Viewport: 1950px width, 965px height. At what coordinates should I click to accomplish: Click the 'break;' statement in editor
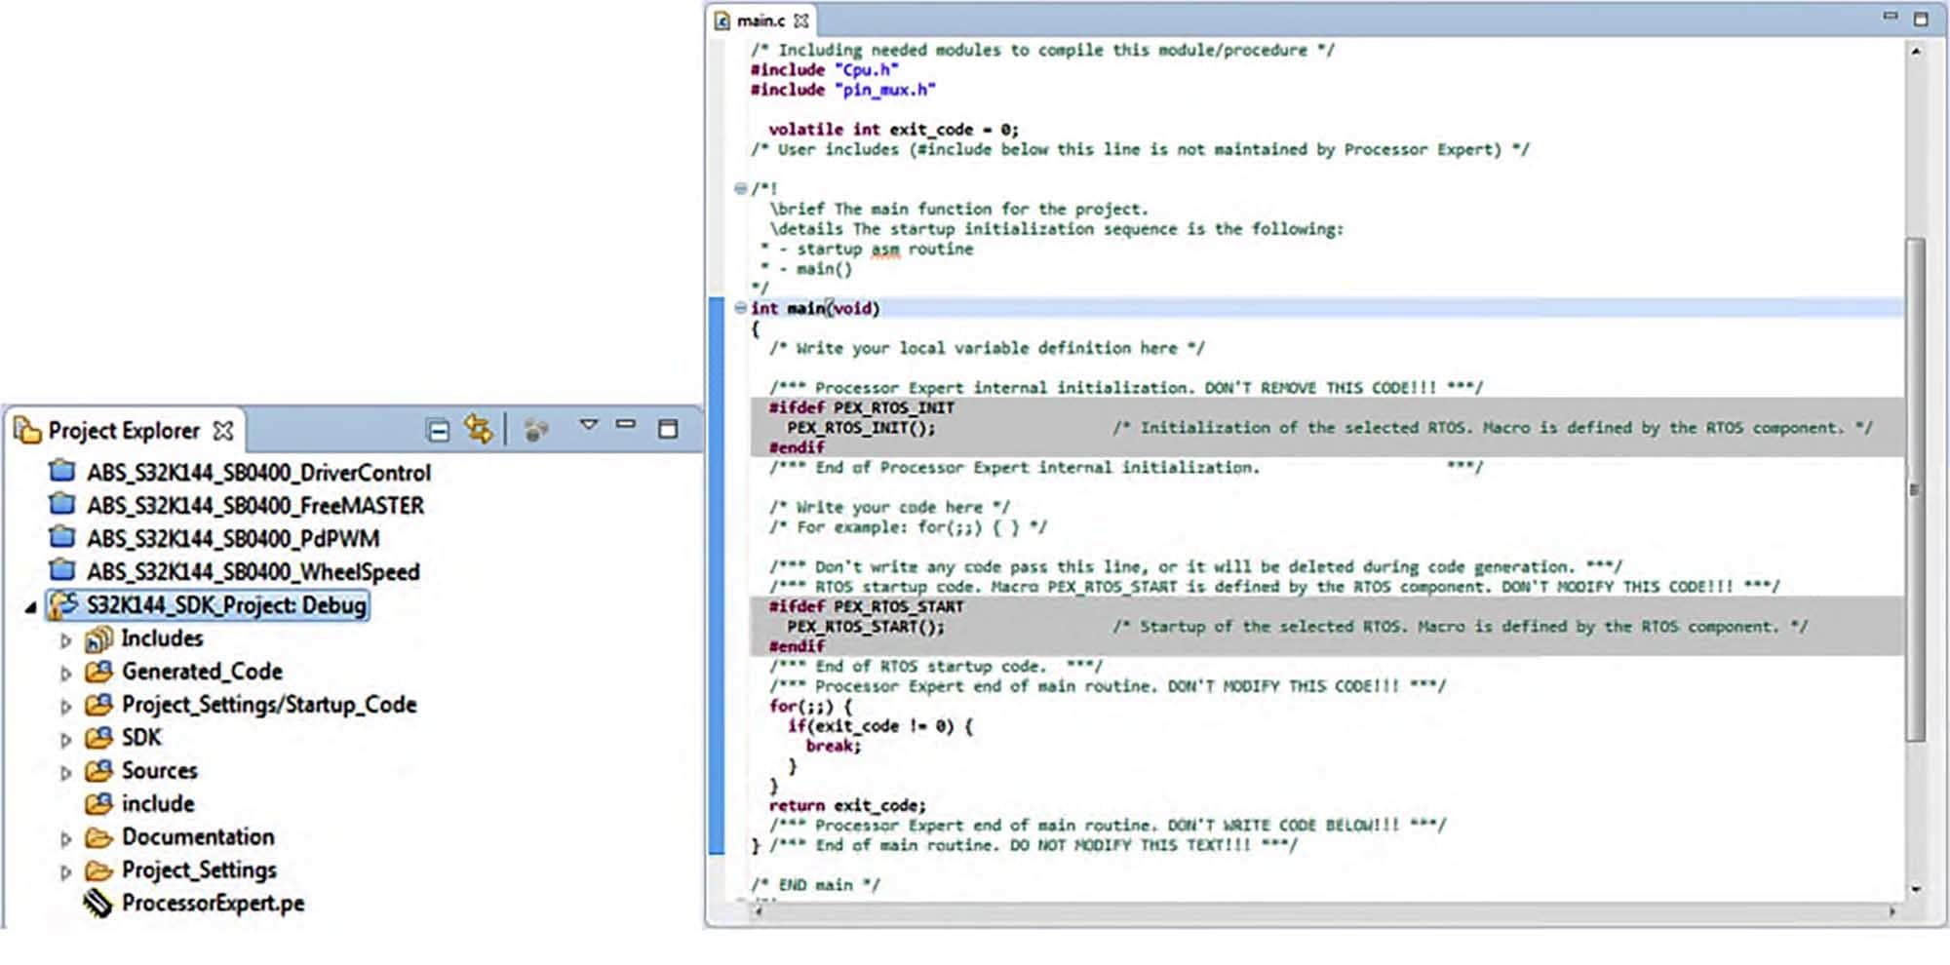[x=834, y=747]
